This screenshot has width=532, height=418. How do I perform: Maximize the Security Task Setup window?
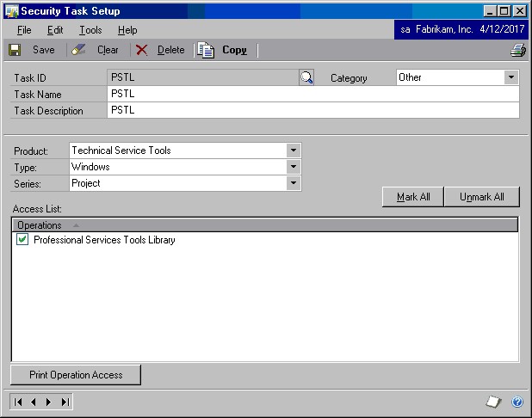click(504, 11)
